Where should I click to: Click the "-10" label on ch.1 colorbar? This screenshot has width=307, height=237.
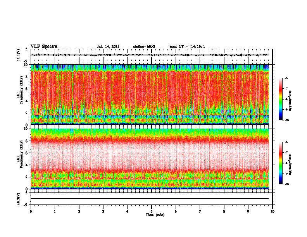pos(286,120)
